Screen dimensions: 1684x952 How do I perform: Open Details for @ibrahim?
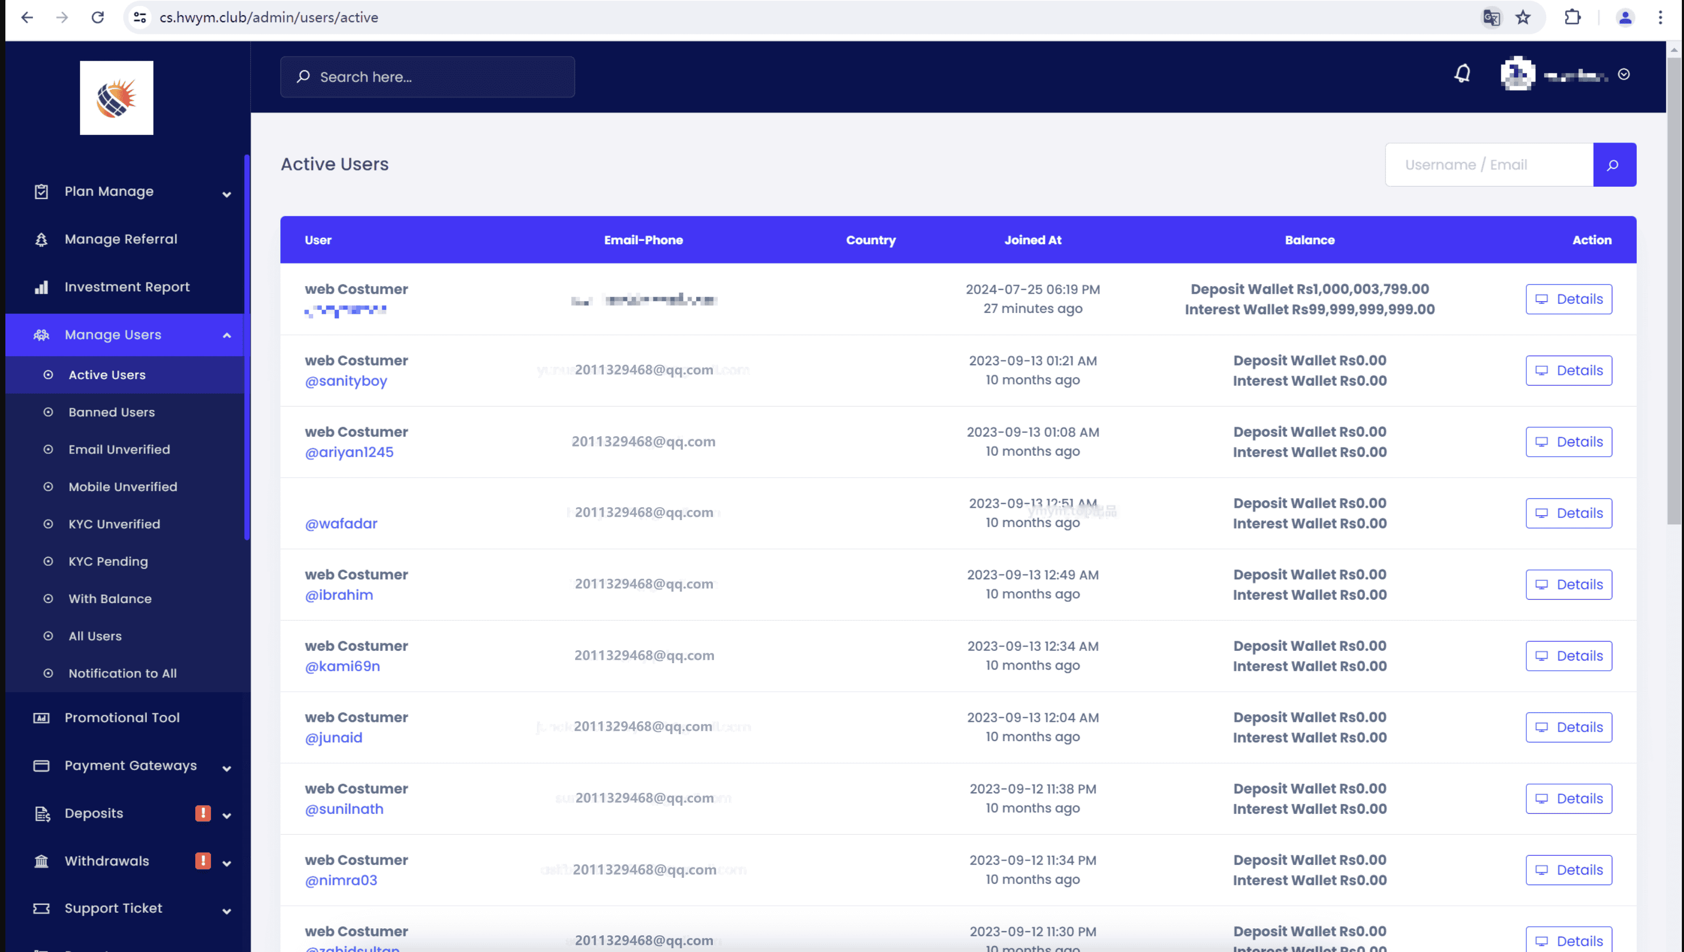(x=1568, y=585)
